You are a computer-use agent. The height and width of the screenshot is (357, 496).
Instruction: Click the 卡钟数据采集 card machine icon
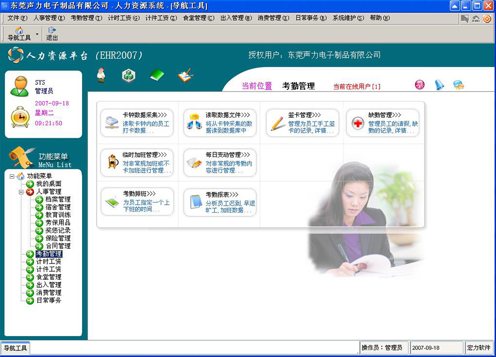coord(112,123)
